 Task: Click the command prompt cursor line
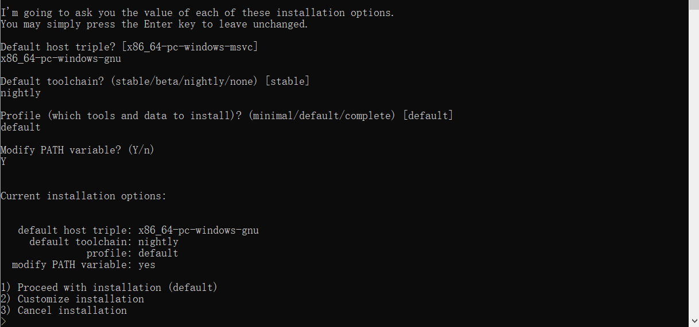(3, 321)
